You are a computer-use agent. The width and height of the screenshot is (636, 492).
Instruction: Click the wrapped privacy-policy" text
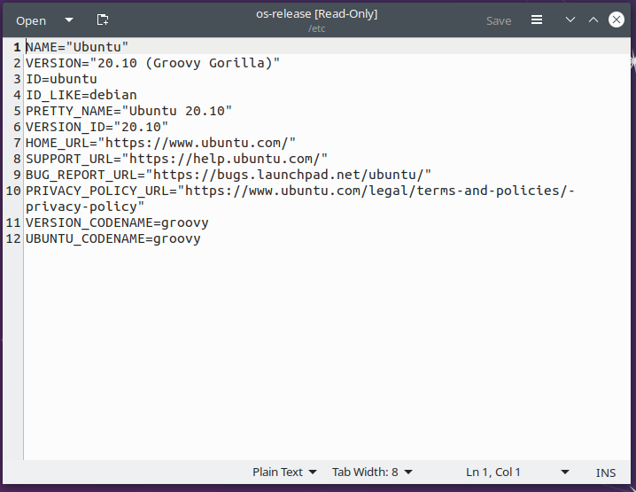pyautogui.click(x=85, y=207)
